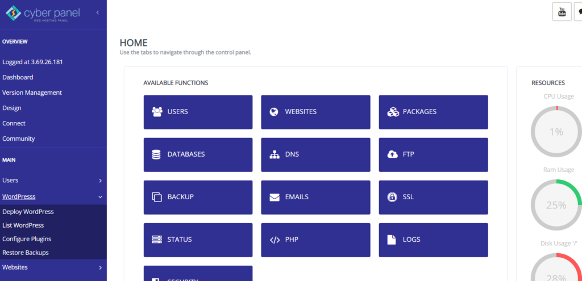Open the Databases stack icon

156,154
